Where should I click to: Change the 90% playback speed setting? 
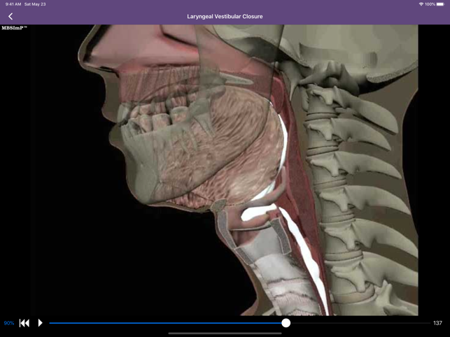click(x=9, y=323)
